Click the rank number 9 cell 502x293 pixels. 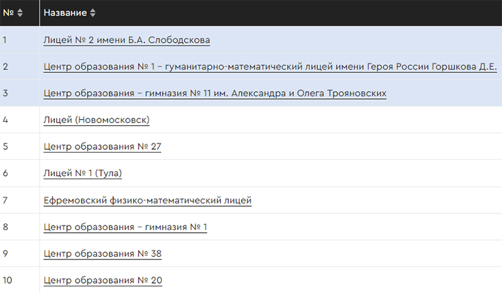(5, 254)
